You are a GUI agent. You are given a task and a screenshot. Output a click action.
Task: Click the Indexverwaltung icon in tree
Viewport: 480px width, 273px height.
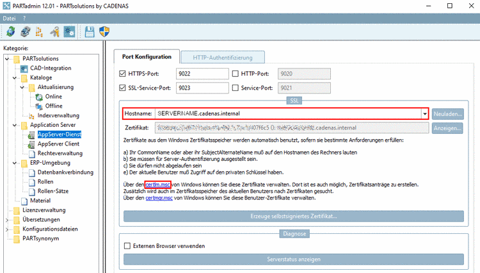point(31,116)
